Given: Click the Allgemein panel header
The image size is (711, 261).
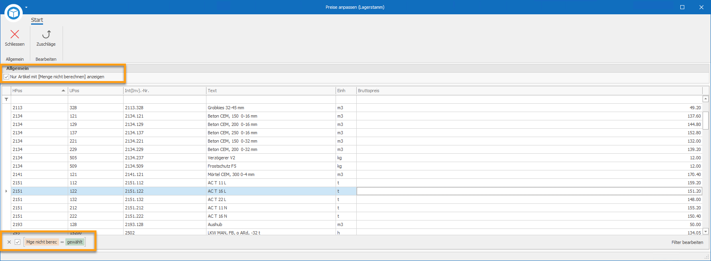Looking at the screenshot, I should click(x=355, y=68).
